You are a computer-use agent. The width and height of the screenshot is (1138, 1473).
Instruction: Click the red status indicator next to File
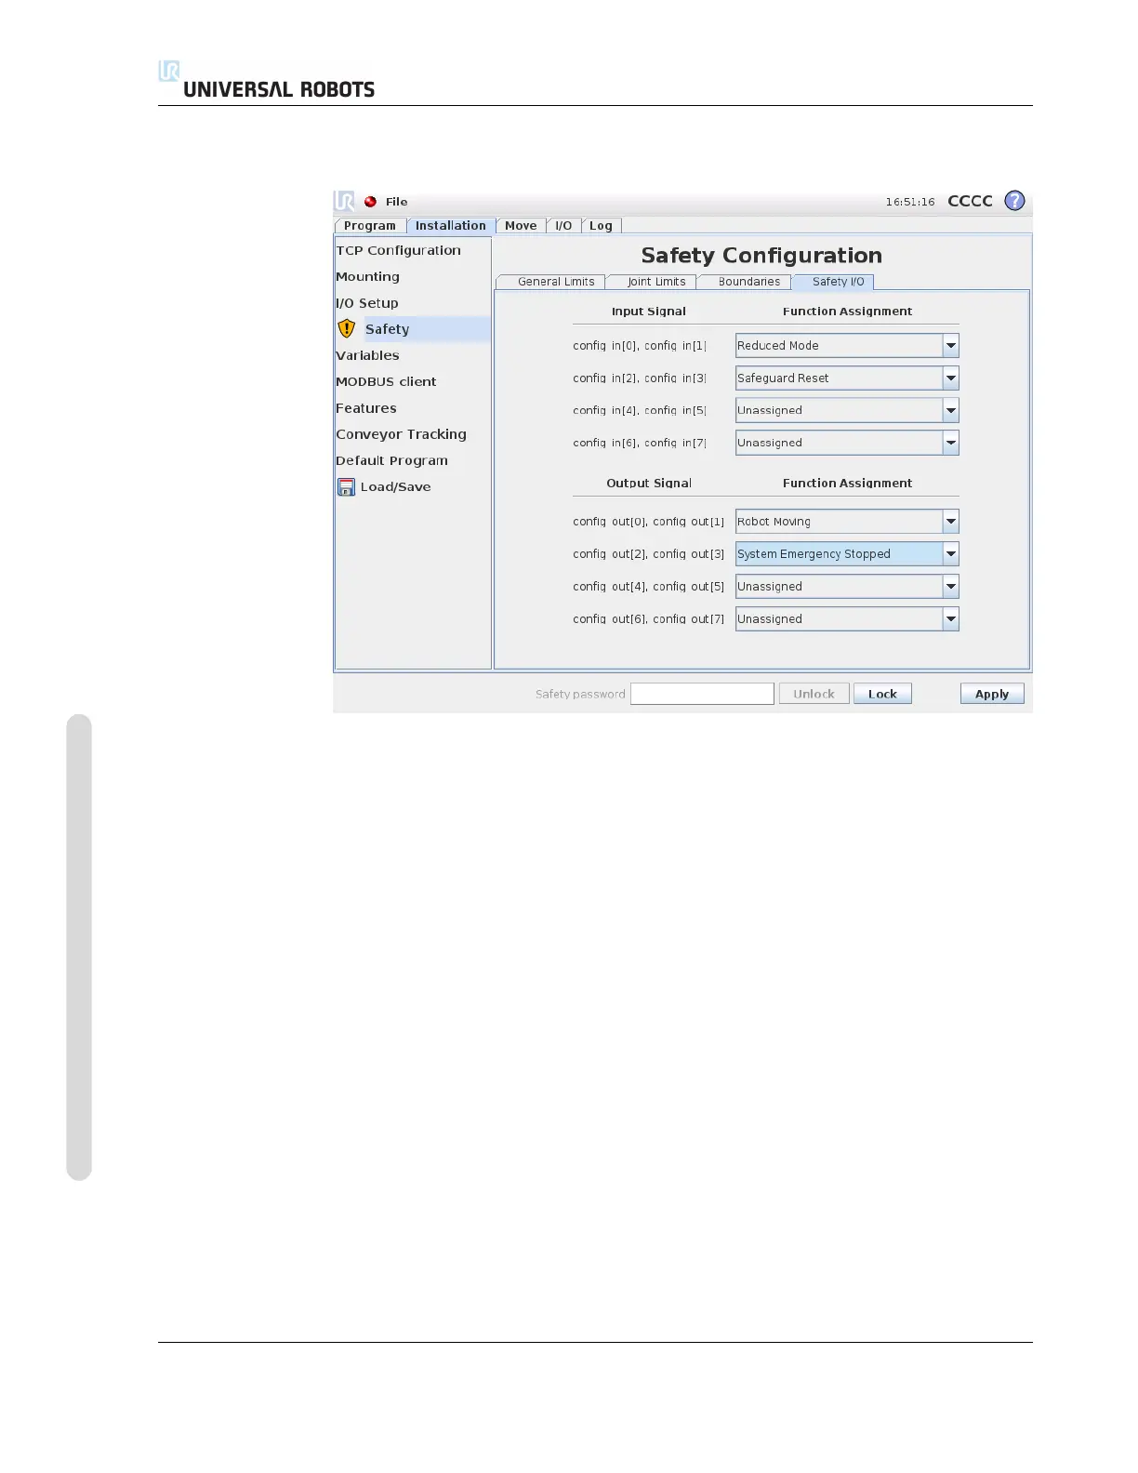(370, 202)
